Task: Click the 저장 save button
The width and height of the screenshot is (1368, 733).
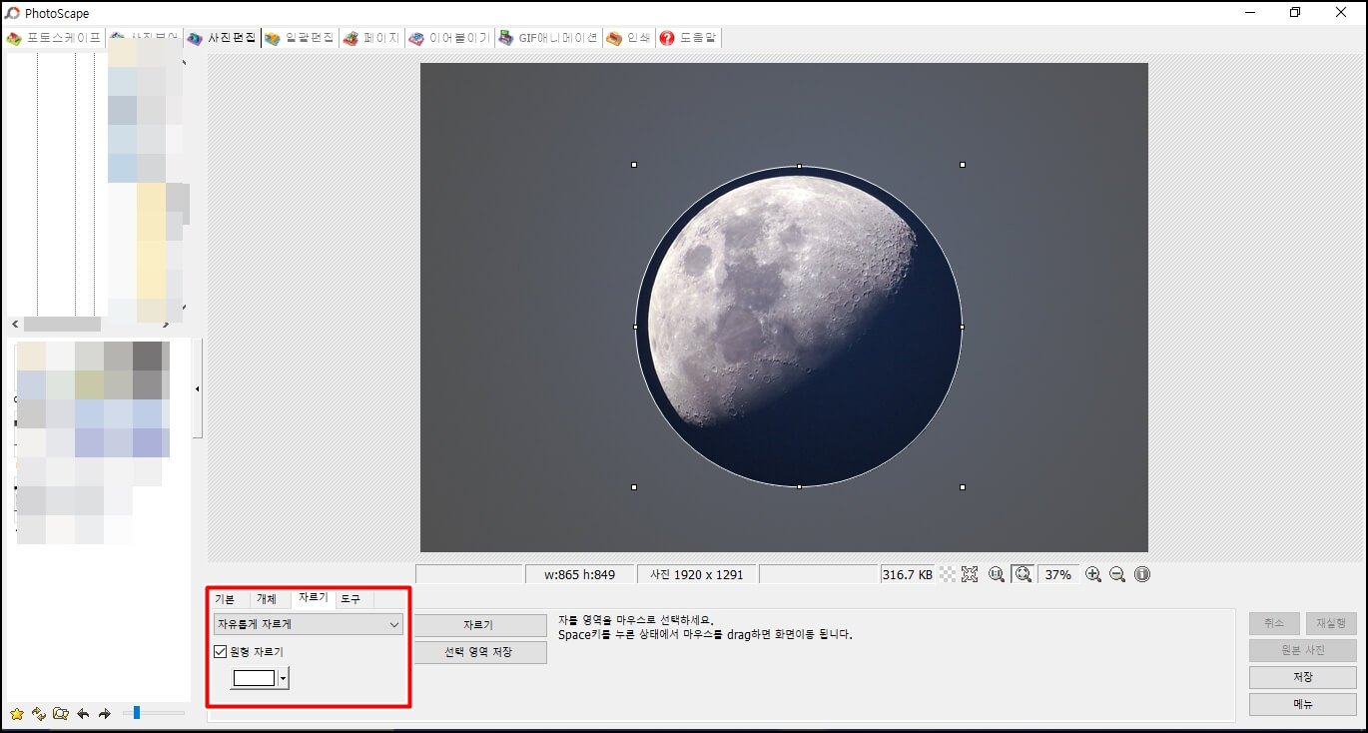Action: point(1303,677)
